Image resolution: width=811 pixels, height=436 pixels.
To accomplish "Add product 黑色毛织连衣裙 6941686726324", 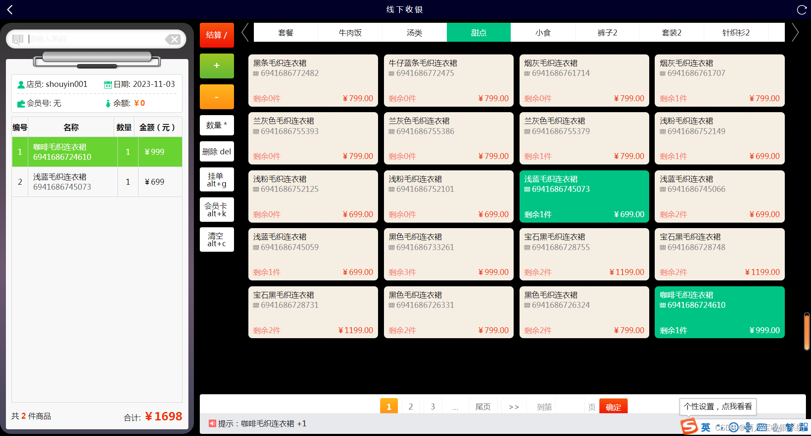I will click(584, 312).
